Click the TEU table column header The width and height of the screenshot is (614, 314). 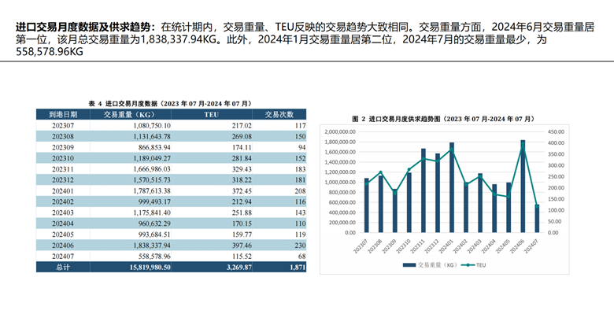click(x=212, y=114)
